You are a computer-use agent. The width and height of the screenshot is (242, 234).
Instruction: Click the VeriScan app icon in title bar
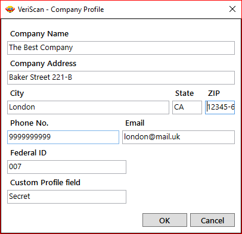[x=10, y=10]
